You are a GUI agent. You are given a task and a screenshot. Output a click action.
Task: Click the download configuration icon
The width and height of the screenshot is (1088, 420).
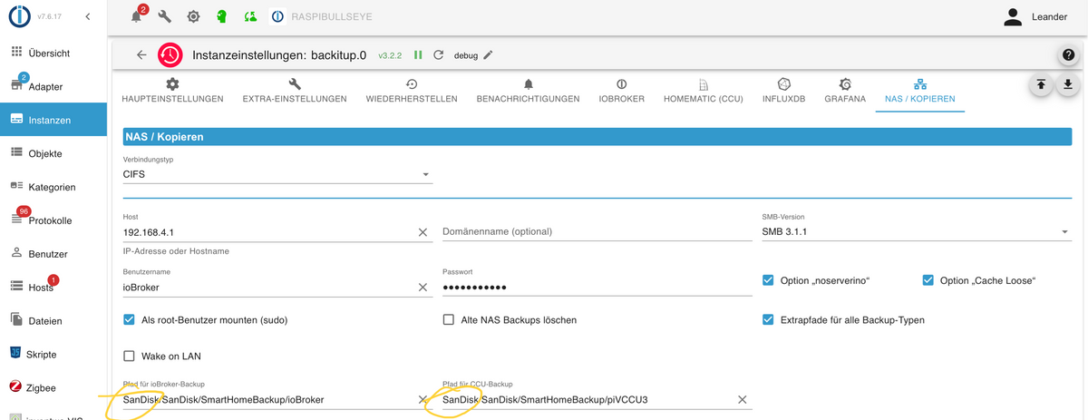(x=1068, y=84)
